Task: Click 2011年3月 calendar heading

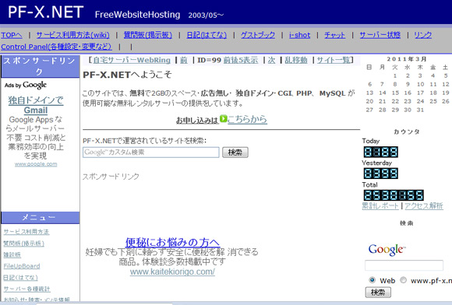Action: 407,59
